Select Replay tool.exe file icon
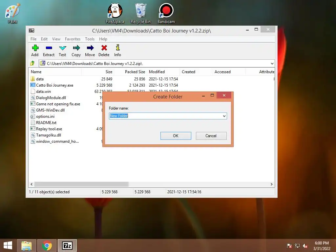The width and height of the screenshot is (336, 252). (x=33, y=129)
